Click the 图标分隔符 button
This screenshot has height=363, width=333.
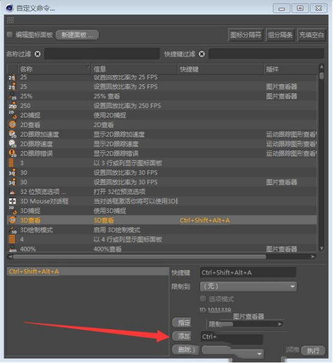(246, 35)
